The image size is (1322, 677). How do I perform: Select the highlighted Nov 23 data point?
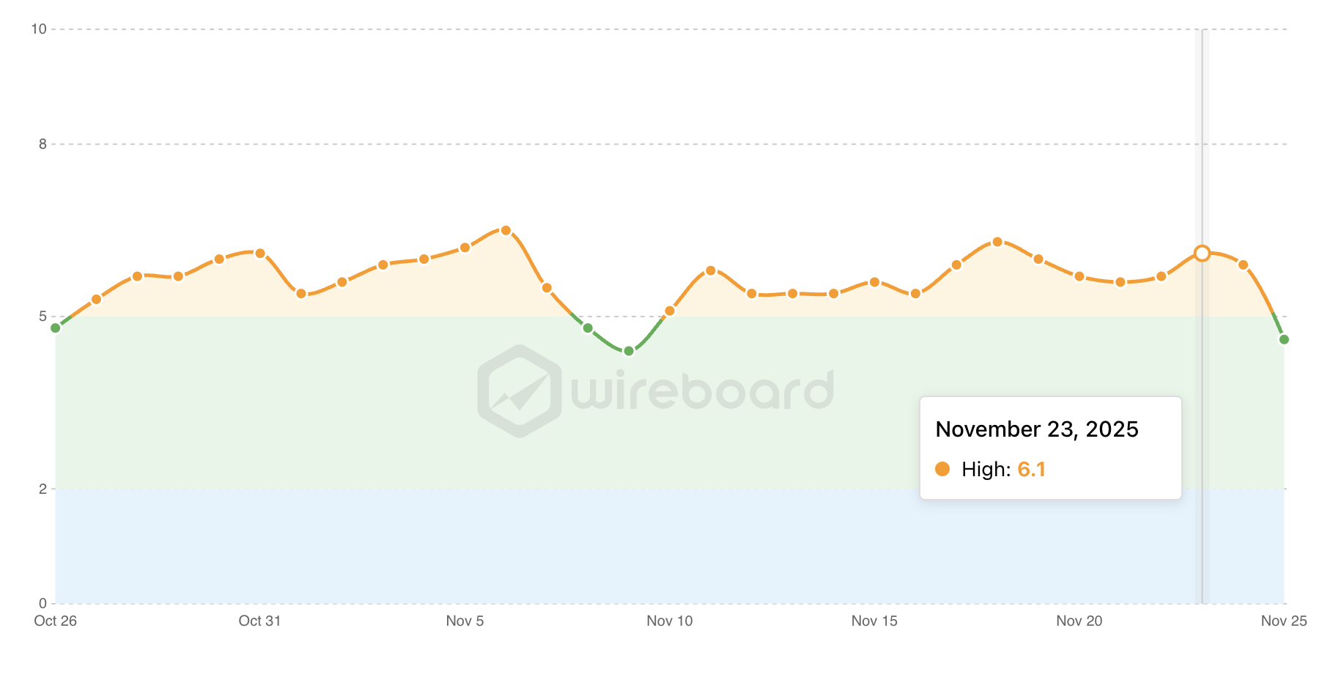click(x=1202, y=254)
